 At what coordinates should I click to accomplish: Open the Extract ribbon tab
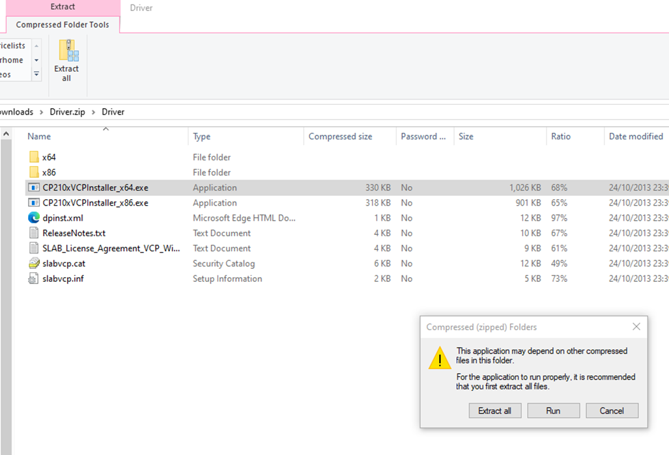click(x=63, y=7)
